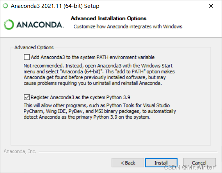Click the 'Customize how Anaconda integrates with Windows' subtitle
The image size is (222, 173).
point(128,27)
